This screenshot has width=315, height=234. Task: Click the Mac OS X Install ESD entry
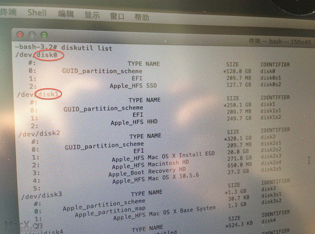tap(181, 155)
